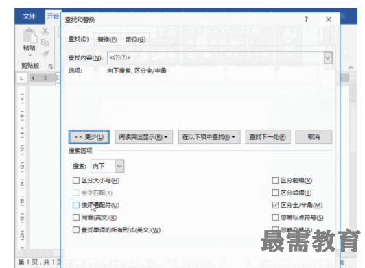The image size is (365, 268).
Task: Enable 区分大小写(H) checkbox
Action: point(76,180)
